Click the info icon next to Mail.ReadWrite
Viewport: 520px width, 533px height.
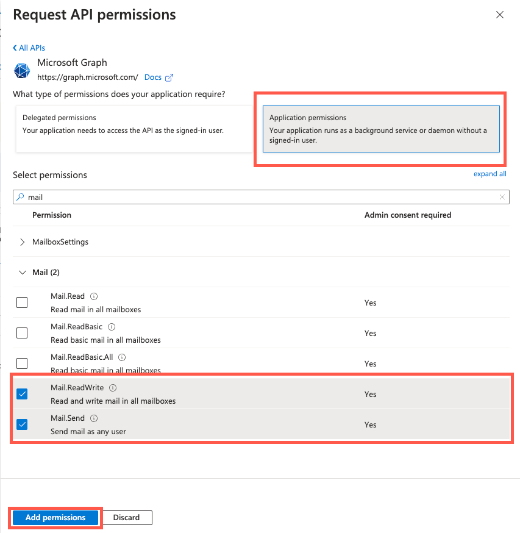click(x=113, y=388)
